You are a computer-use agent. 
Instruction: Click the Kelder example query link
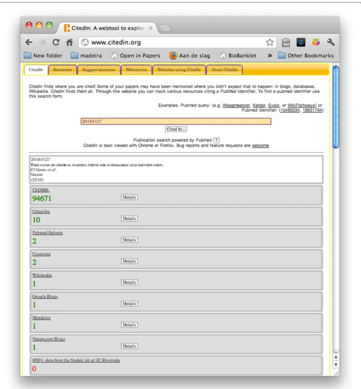[x=259, y=105]
